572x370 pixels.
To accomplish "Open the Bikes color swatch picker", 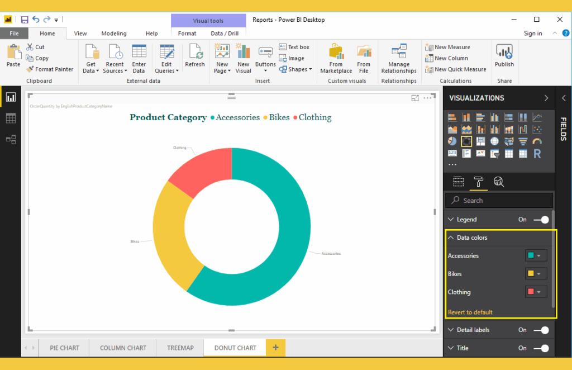I will [536, 273].
